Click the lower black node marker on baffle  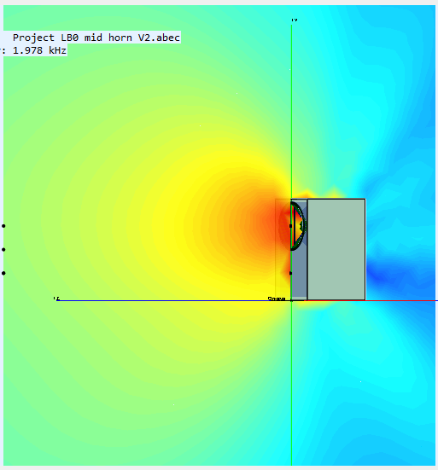(x=290, y=273)
